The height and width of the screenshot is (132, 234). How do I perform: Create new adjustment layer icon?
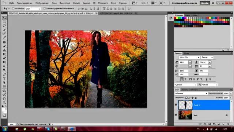pyautogui.click(x=214, y=124)
